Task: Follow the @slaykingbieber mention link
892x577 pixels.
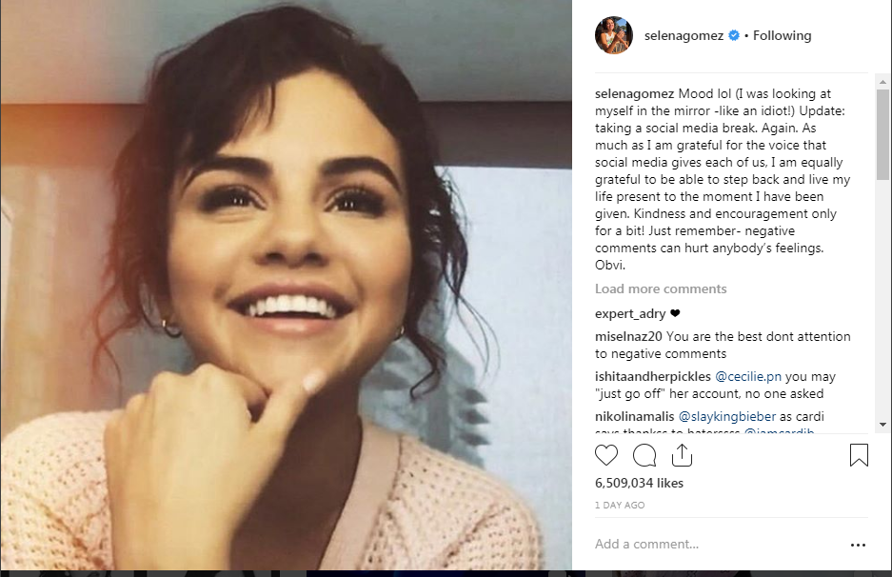Action: point(728,417)
